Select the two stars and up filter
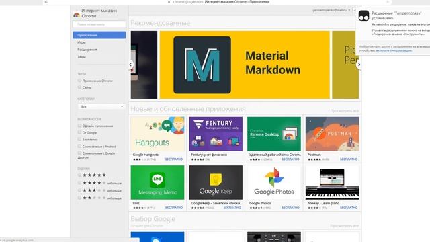 point(79,198)
